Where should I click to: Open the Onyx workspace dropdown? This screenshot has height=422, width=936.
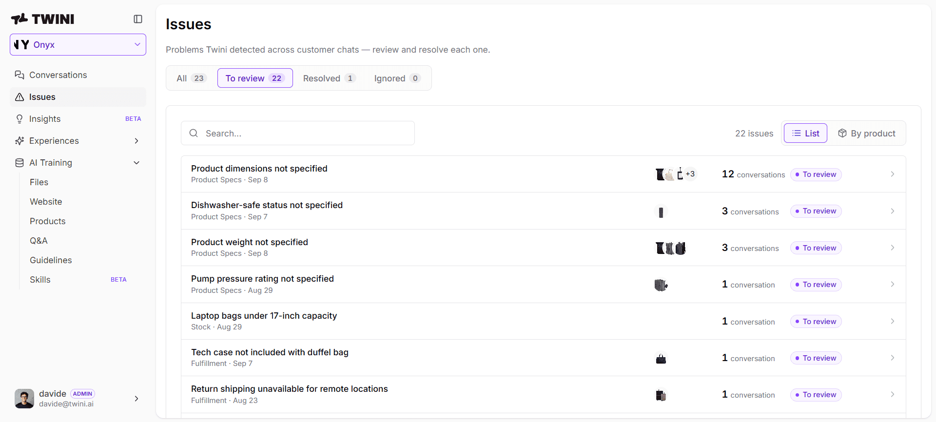coord(78,45)
